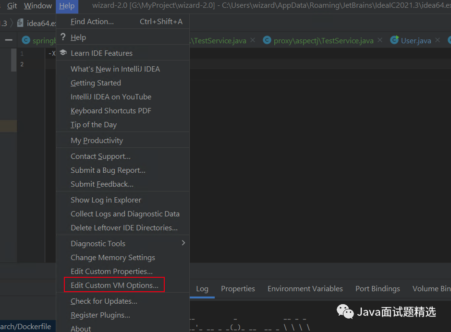451x332 pixels.
Task: Click the idea64.ex breadcrumb item
Action: coord(41,23)
